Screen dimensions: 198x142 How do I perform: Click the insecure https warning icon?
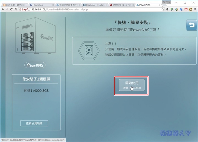pyautogui.click(x=20, y=9)
